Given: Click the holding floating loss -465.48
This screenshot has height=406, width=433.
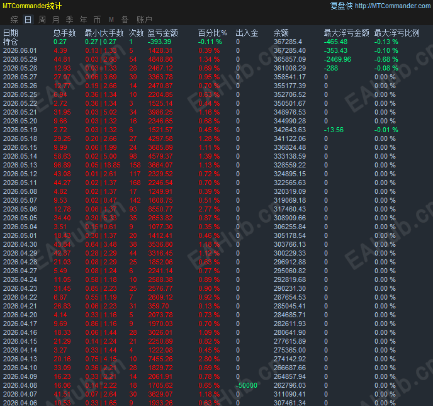Looking at the screenshot, I should coord(335,42).
